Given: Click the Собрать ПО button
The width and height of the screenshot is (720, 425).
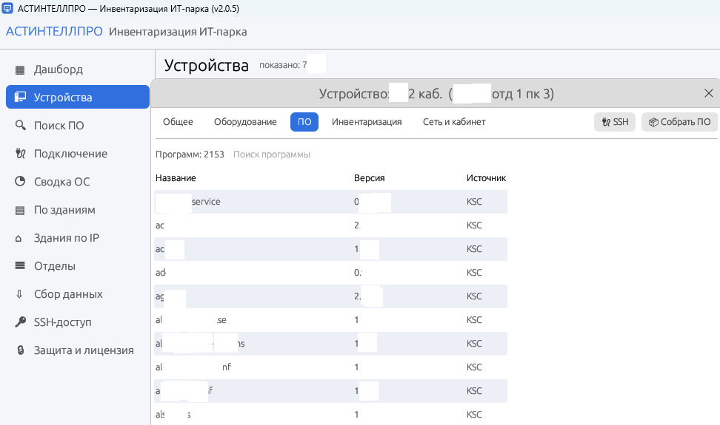Looking at the screenshot, I should [x=679, y=122].
